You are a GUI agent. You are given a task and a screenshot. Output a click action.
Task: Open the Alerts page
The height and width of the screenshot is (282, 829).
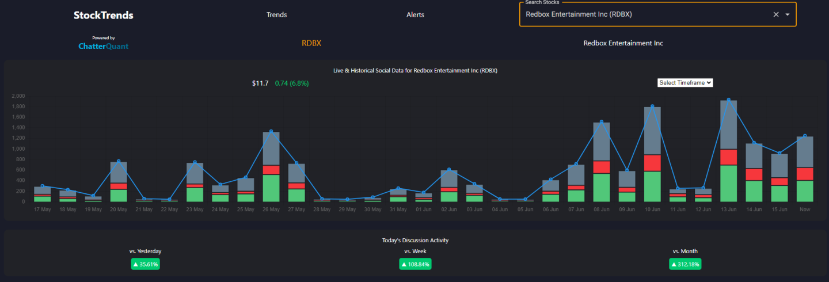click(415, 15)
